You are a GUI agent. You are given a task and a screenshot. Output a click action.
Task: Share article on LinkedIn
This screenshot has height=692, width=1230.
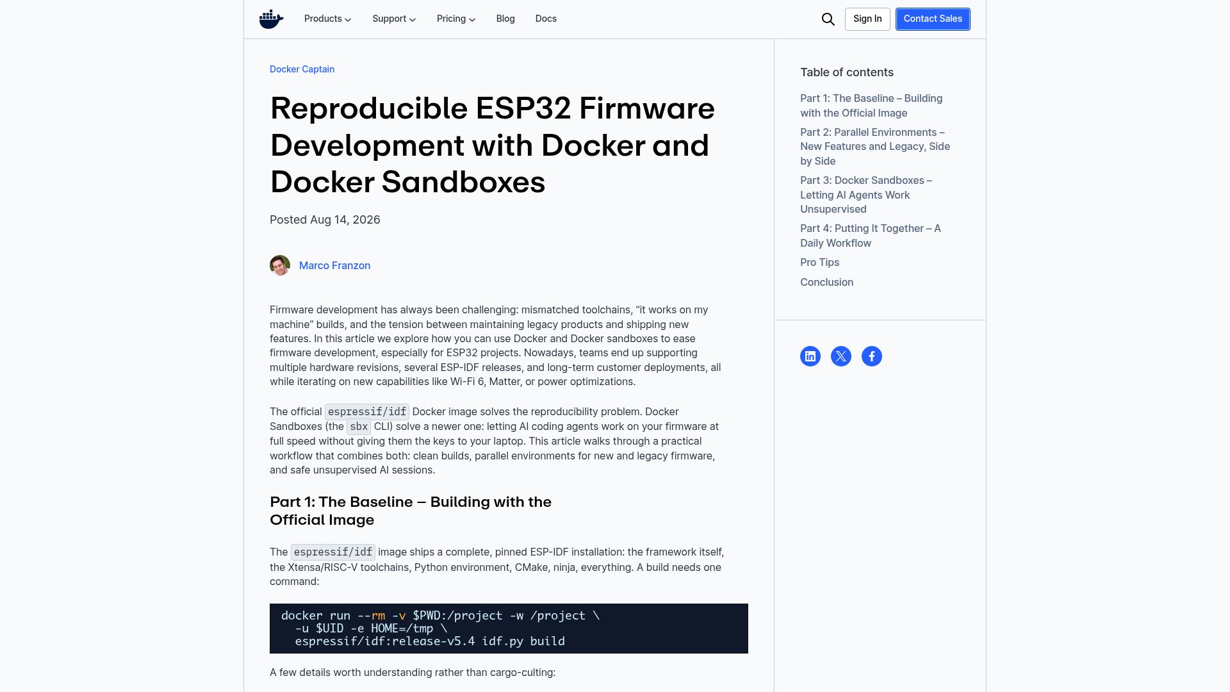(810, 356)
